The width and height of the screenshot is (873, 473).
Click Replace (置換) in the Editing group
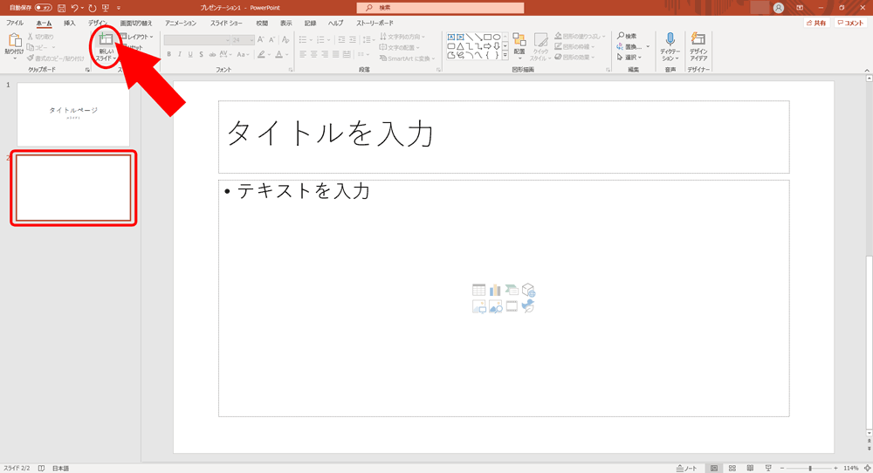pos(629,47)
